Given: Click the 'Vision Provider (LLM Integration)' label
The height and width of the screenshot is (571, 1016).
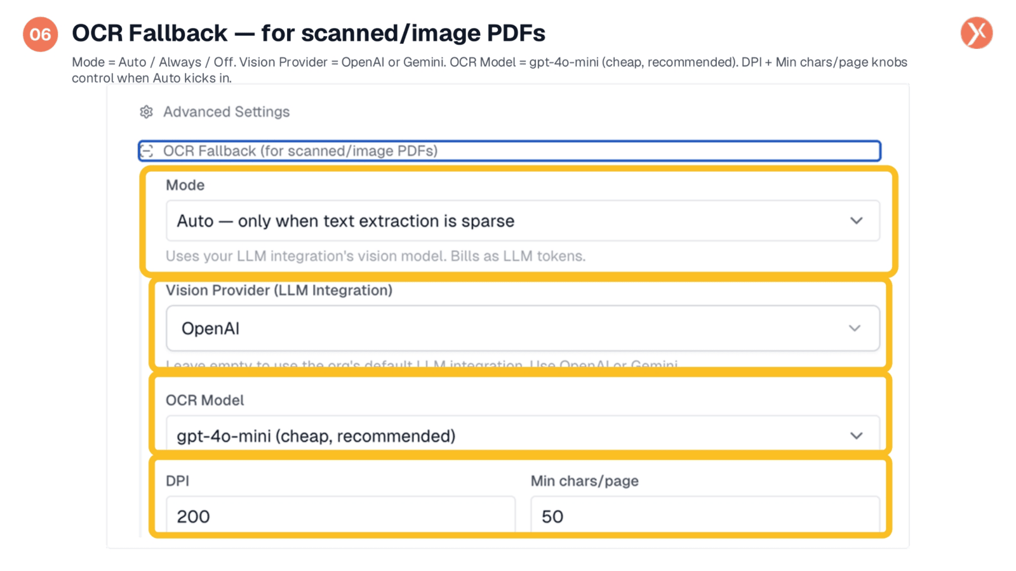Looking at the screenshot, I should tap(279, 290).
